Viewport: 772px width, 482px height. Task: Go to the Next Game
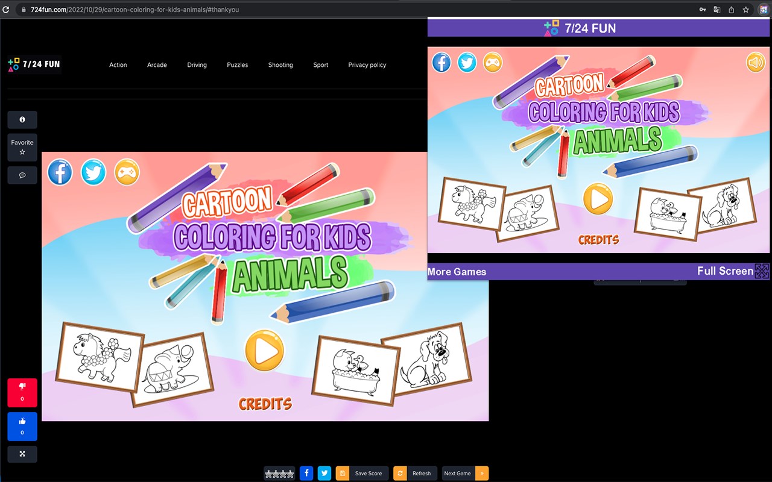(465, 474)
